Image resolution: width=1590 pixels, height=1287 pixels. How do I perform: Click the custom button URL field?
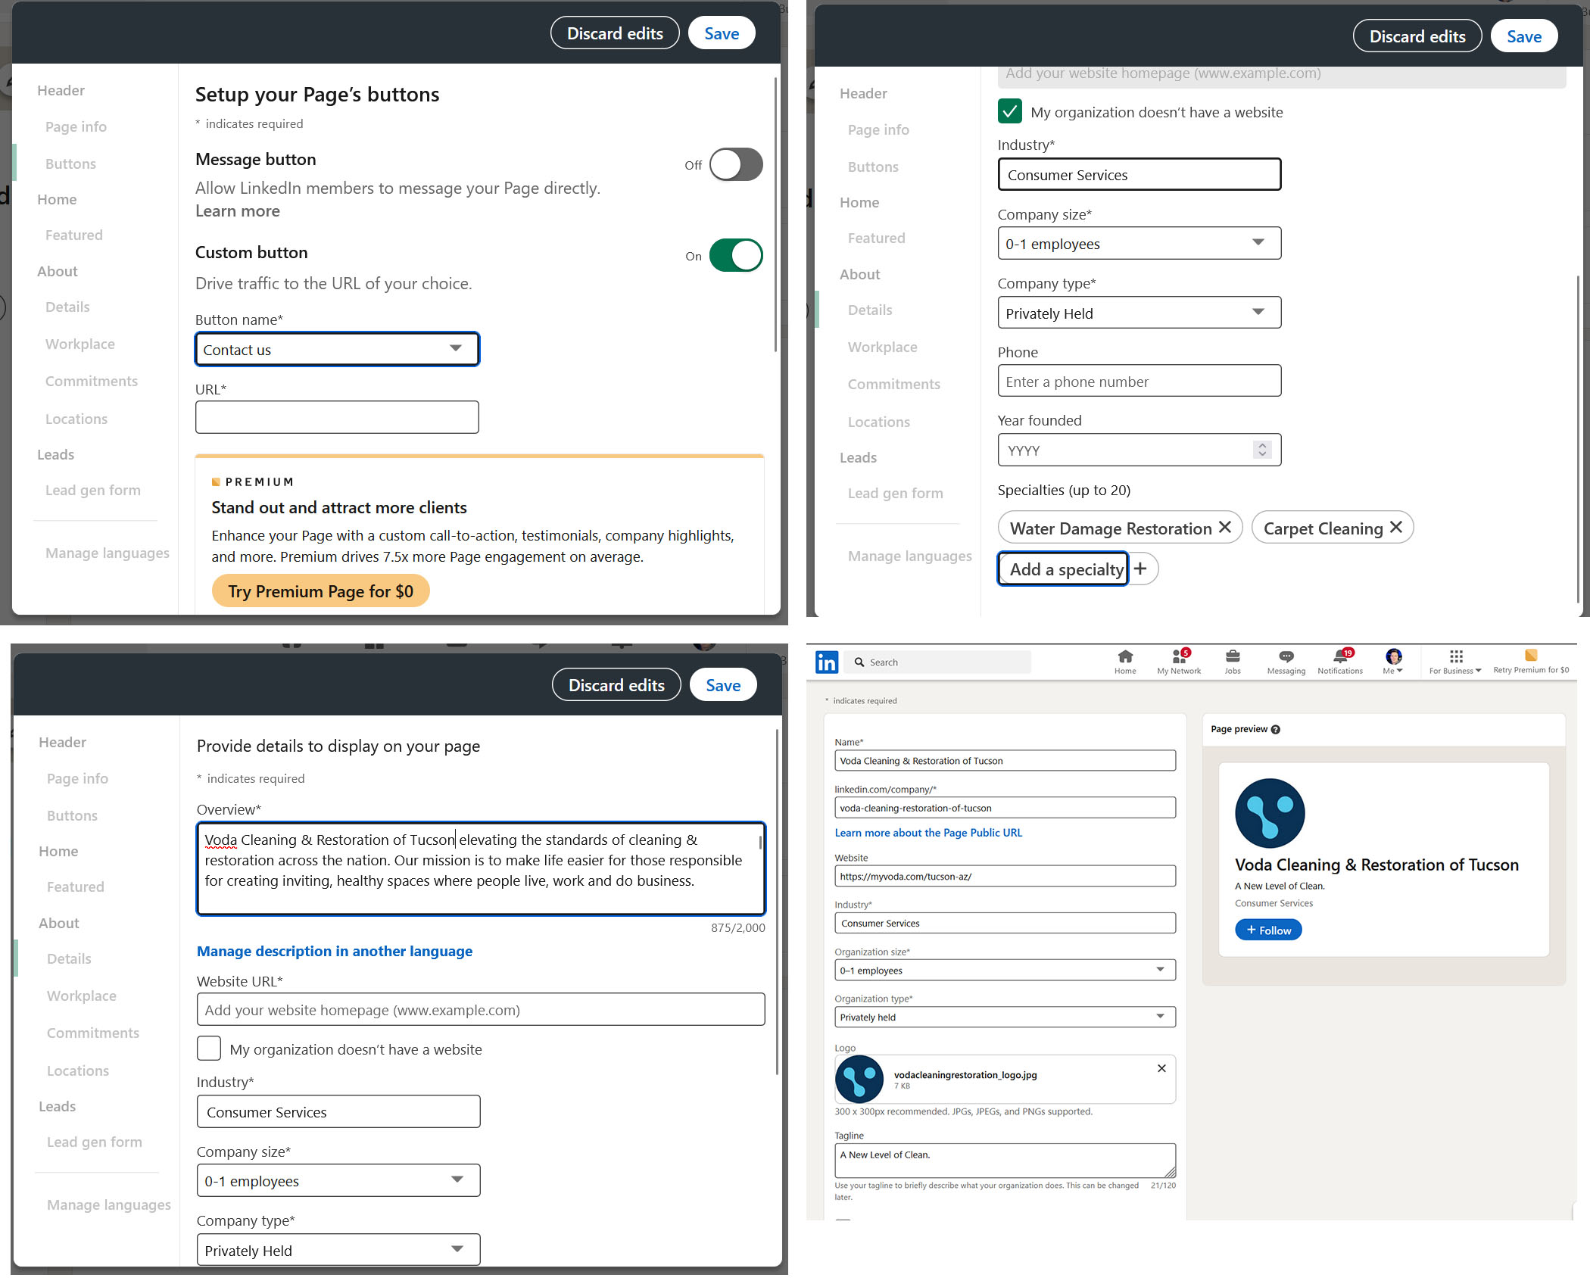(x=337, y=417)
